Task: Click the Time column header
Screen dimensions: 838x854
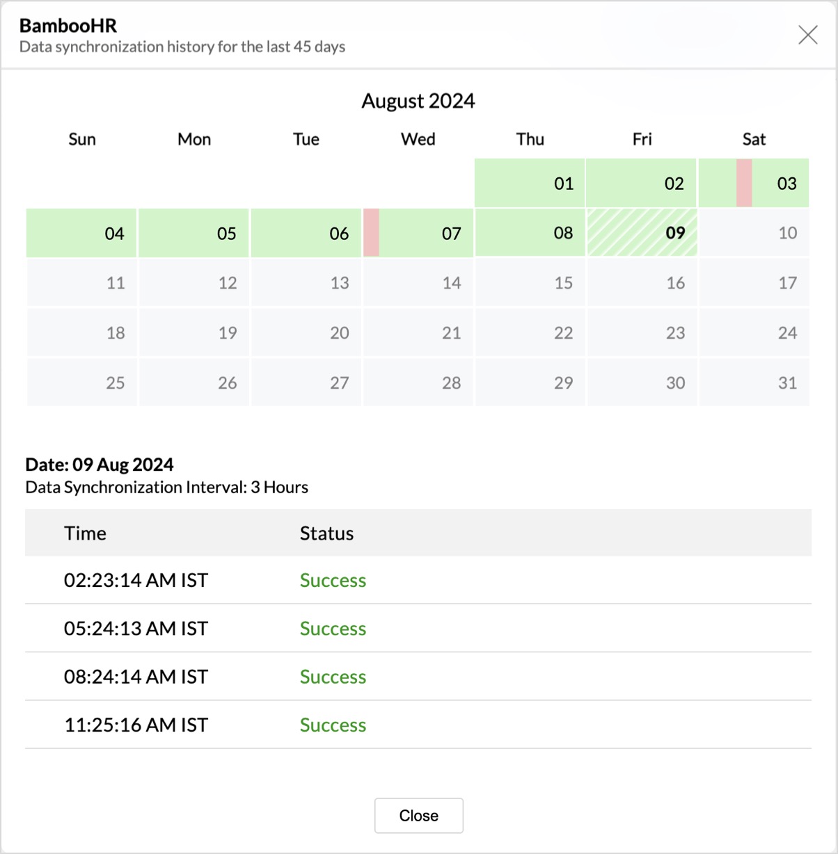Action: click(x=85, y=533)
